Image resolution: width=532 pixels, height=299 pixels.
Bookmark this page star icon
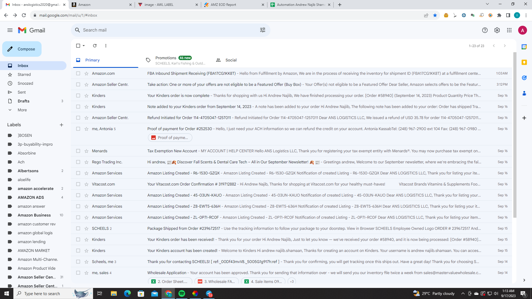click(435, 15)
